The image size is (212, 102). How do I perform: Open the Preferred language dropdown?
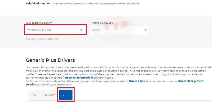point(120,30)
